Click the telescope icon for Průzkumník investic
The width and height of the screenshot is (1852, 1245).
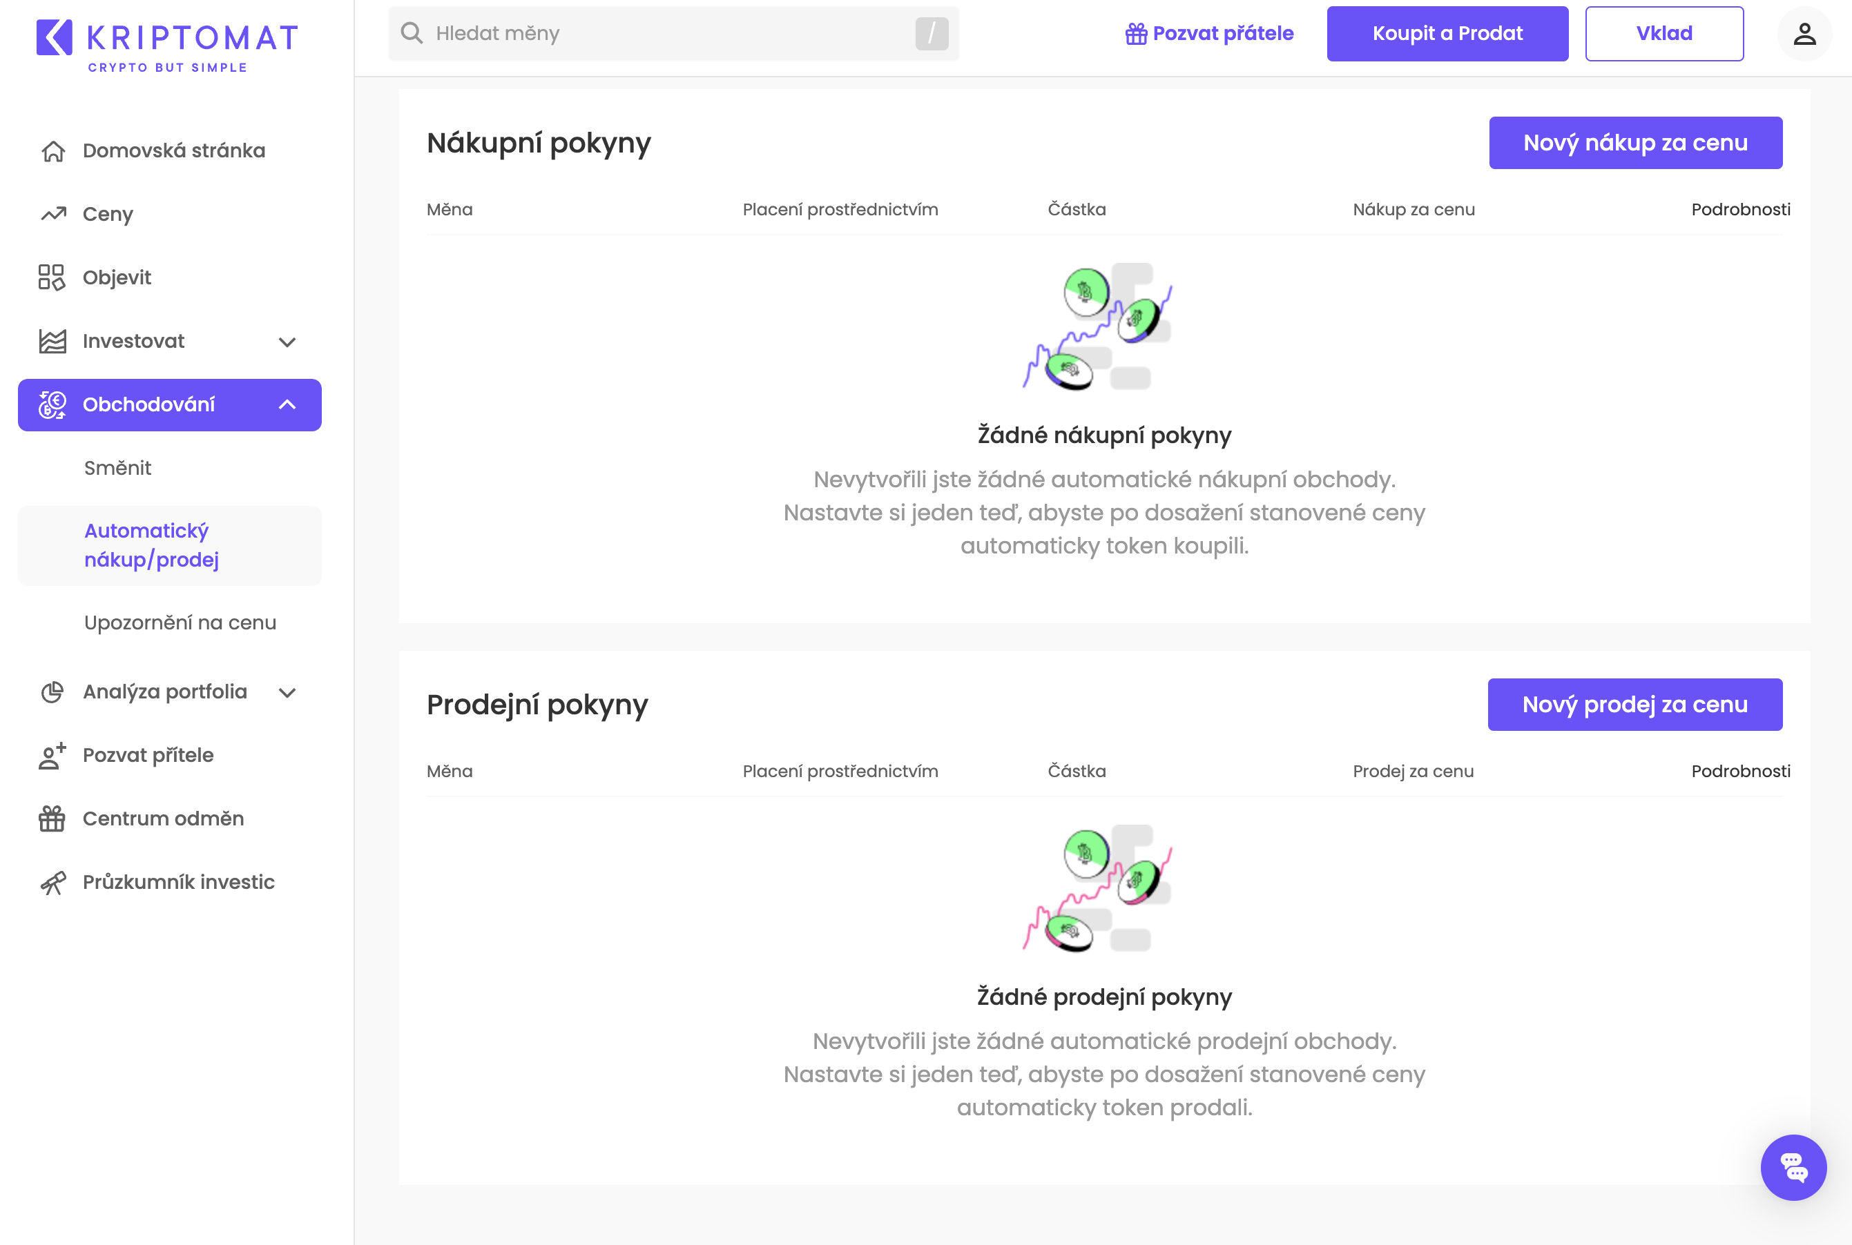[53, 882]
